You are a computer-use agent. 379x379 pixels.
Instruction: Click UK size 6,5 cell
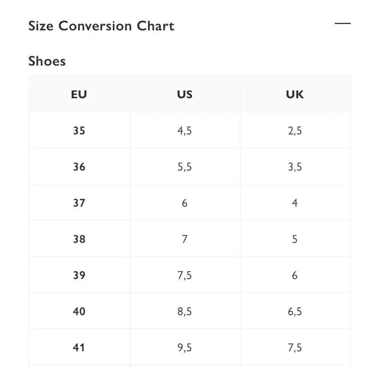[x=295, y=312]
